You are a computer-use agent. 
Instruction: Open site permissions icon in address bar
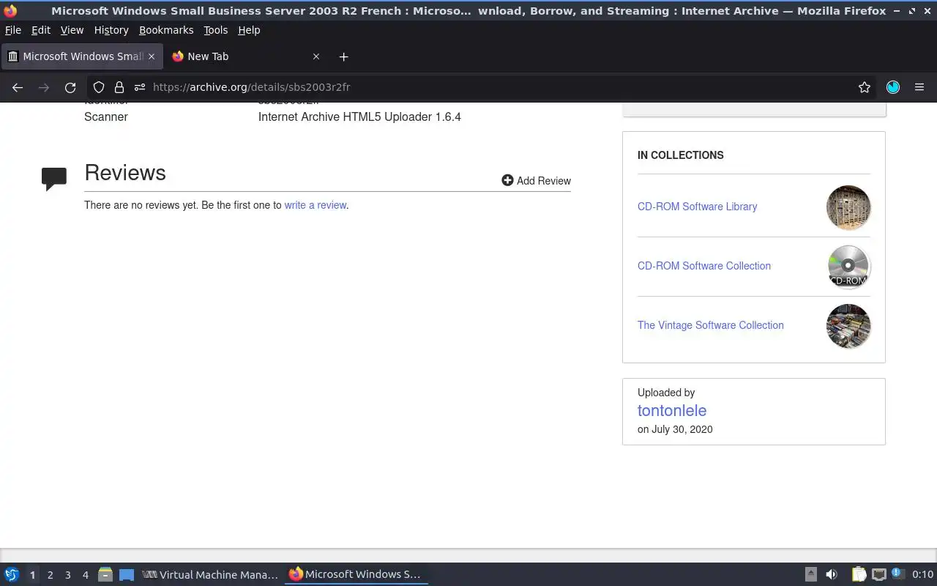pyautogui.click(x=140, y=87)
